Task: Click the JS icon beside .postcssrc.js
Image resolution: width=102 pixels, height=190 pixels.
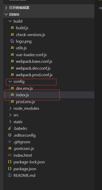Action: point(10,148)
